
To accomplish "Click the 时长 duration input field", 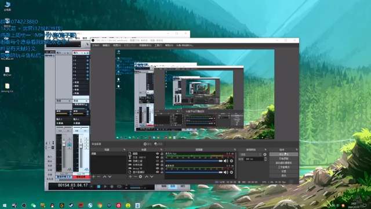I will [x=254, y=159].
